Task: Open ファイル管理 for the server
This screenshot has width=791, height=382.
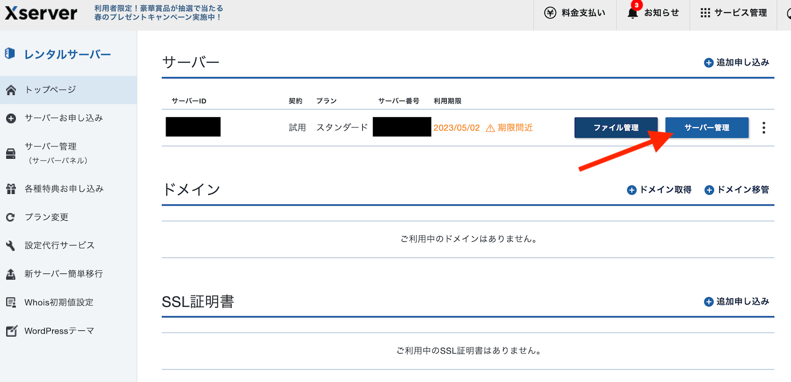Action: point(616,127)
